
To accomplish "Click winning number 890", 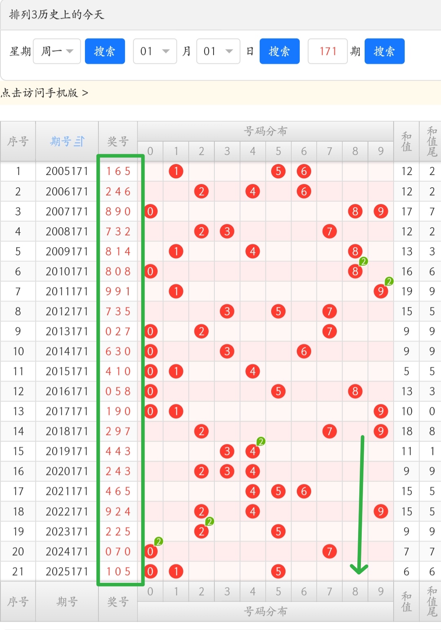I will pyautogui.click(x=118, y=211).
